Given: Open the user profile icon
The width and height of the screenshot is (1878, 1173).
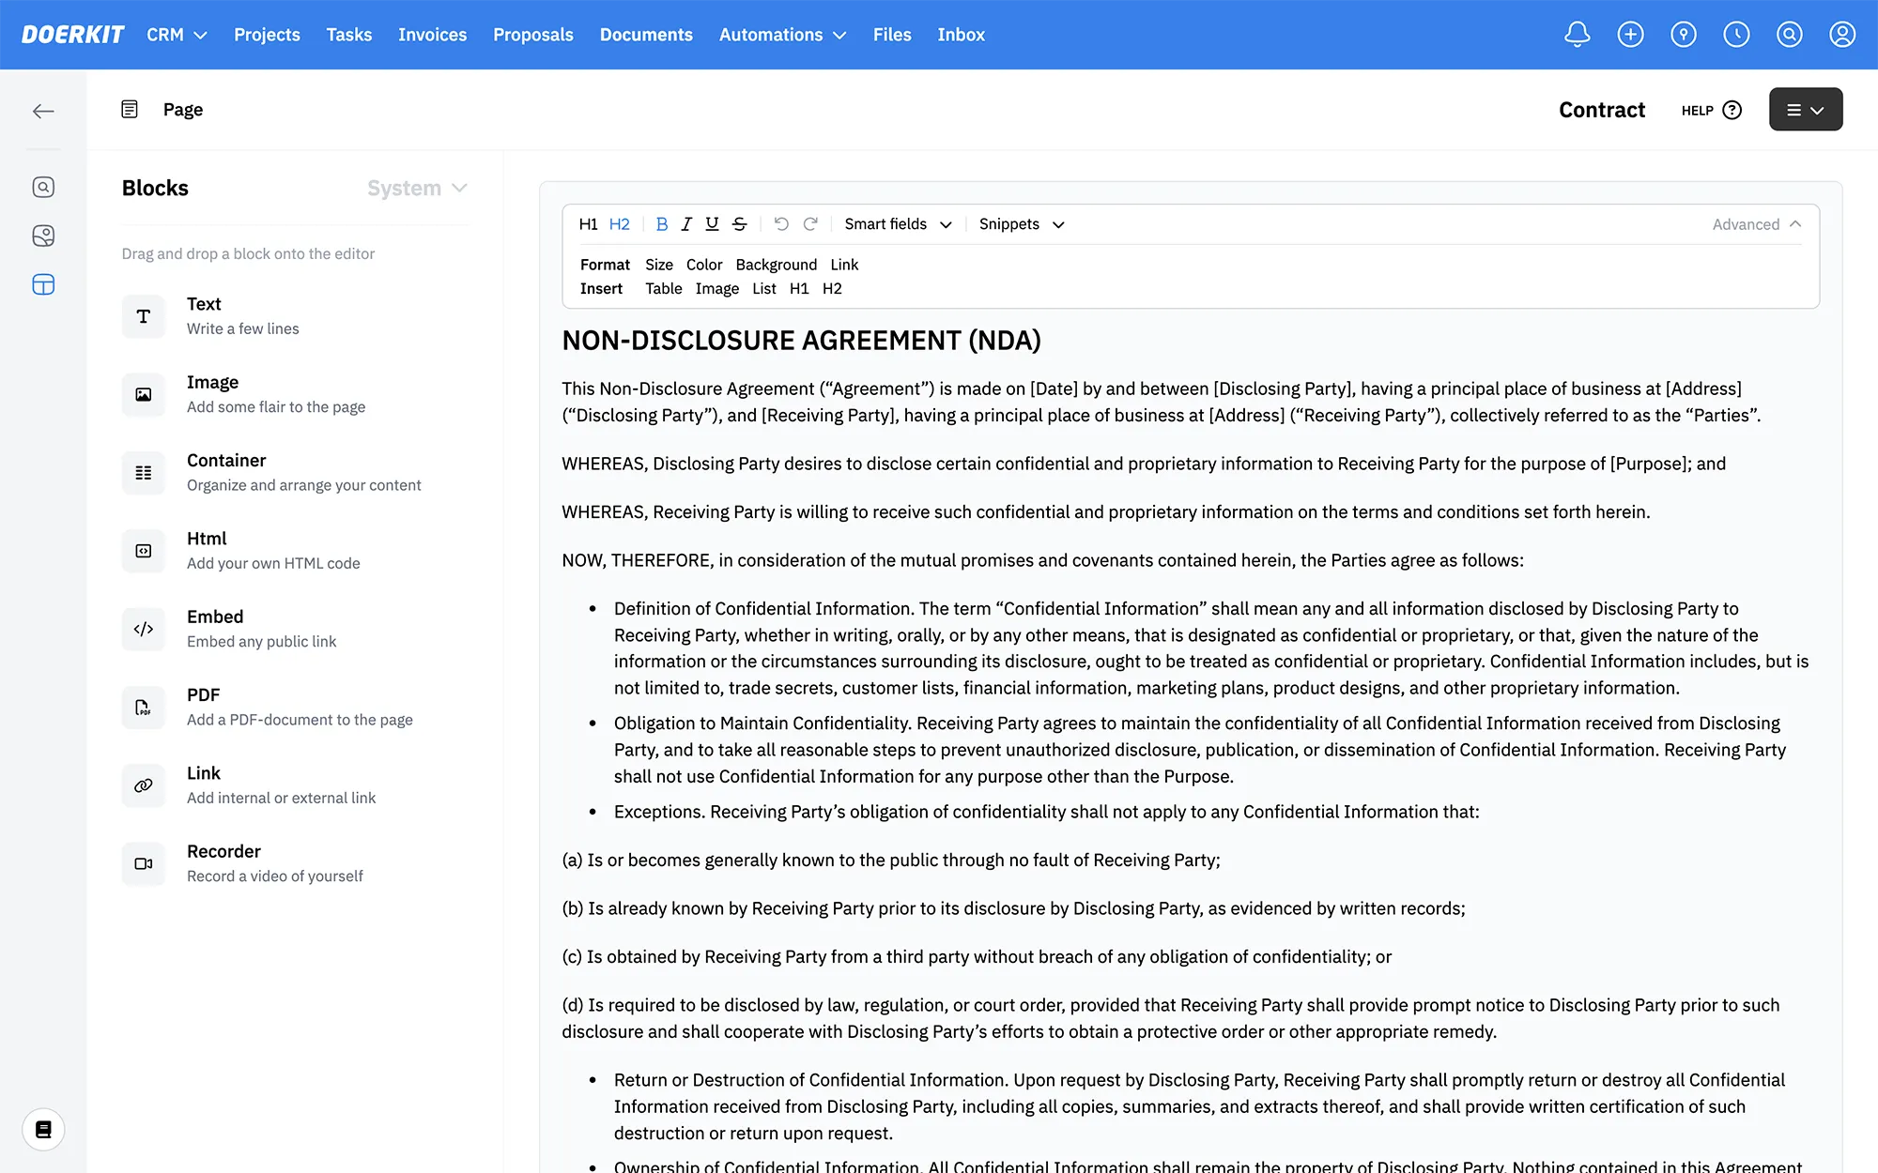Looking at the screenshot, I should point(1841,35).
